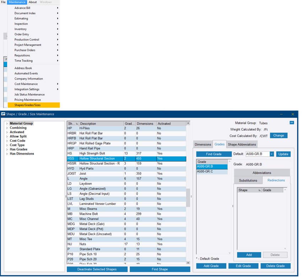Image resolution: width=302 pixels, height=277 pixels.
Task: Open the Abbreviations tab
Action: click(262, 173)
